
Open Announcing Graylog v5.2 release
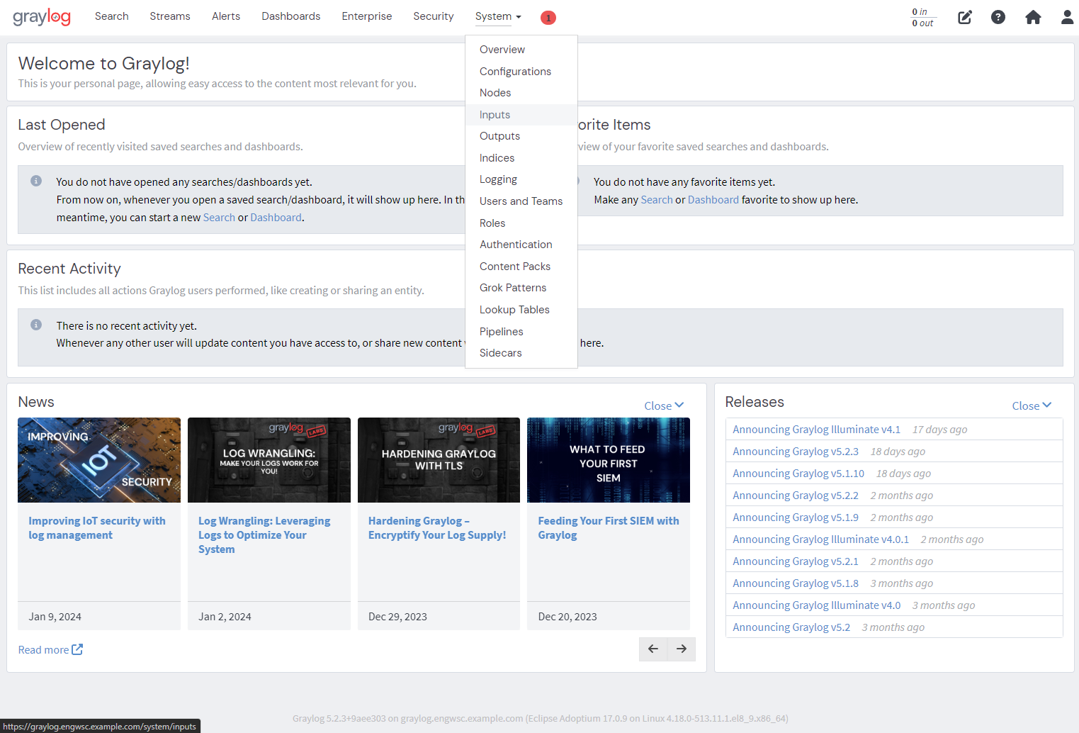tap(791, 627)
